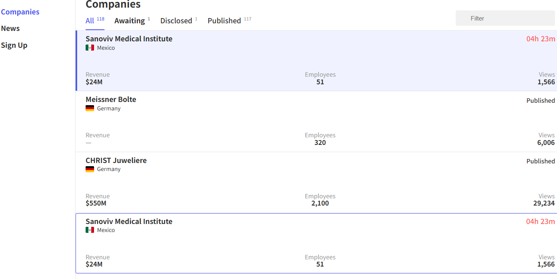This screenshot has width=557, height=279.
Task: Click the 29,234 views count
Action: point(544,203)
